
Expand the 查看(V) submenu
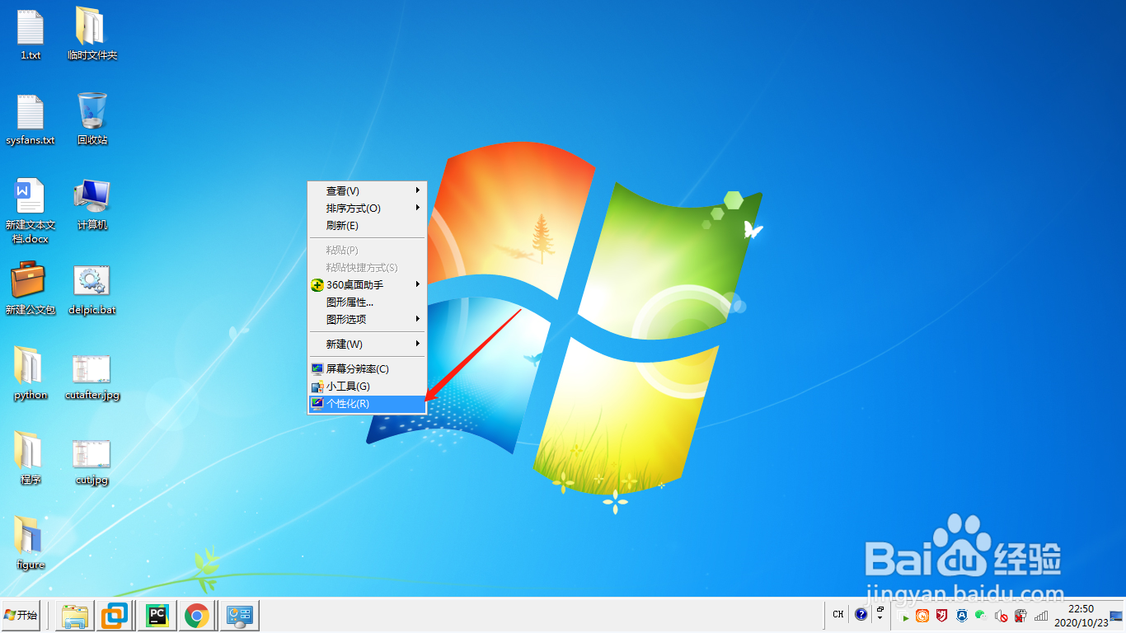pyautogui.click(x=367, y=190)
